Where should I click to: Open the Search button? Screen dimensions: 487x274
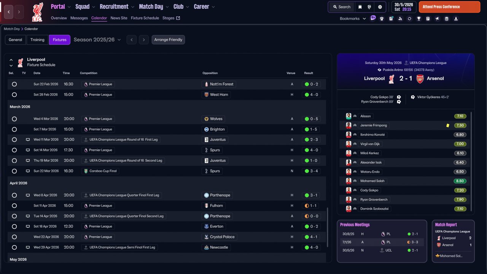342,7
